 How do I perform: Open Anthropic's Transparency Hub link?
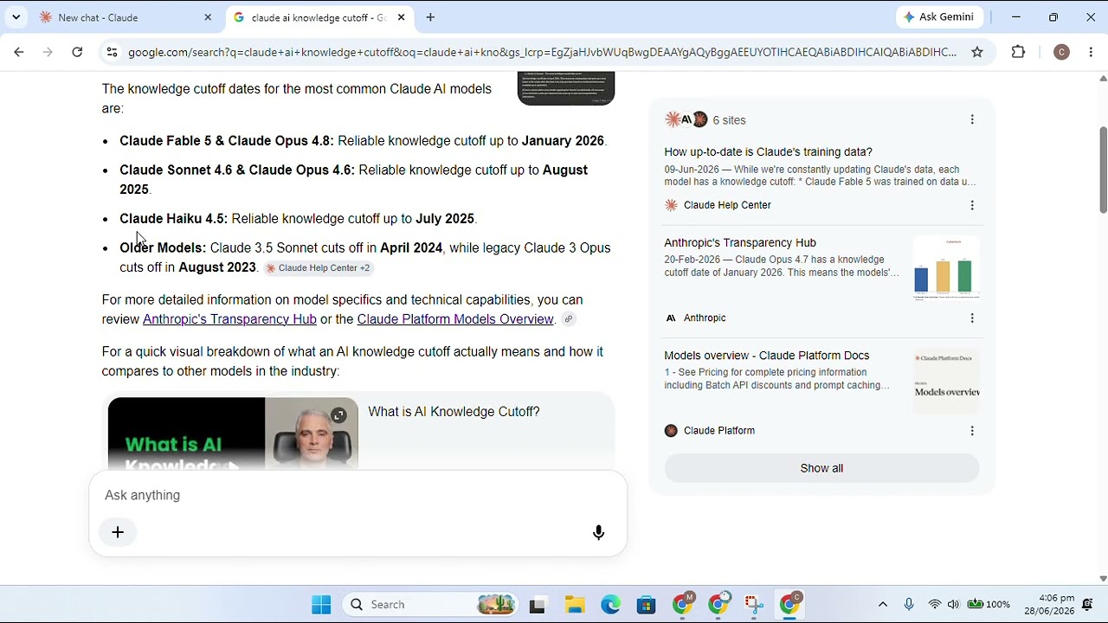[x=229, y=319]
